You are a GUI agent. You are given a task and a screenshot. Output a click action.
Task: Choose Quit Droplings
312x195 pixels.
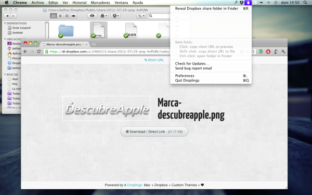[211, 81]
